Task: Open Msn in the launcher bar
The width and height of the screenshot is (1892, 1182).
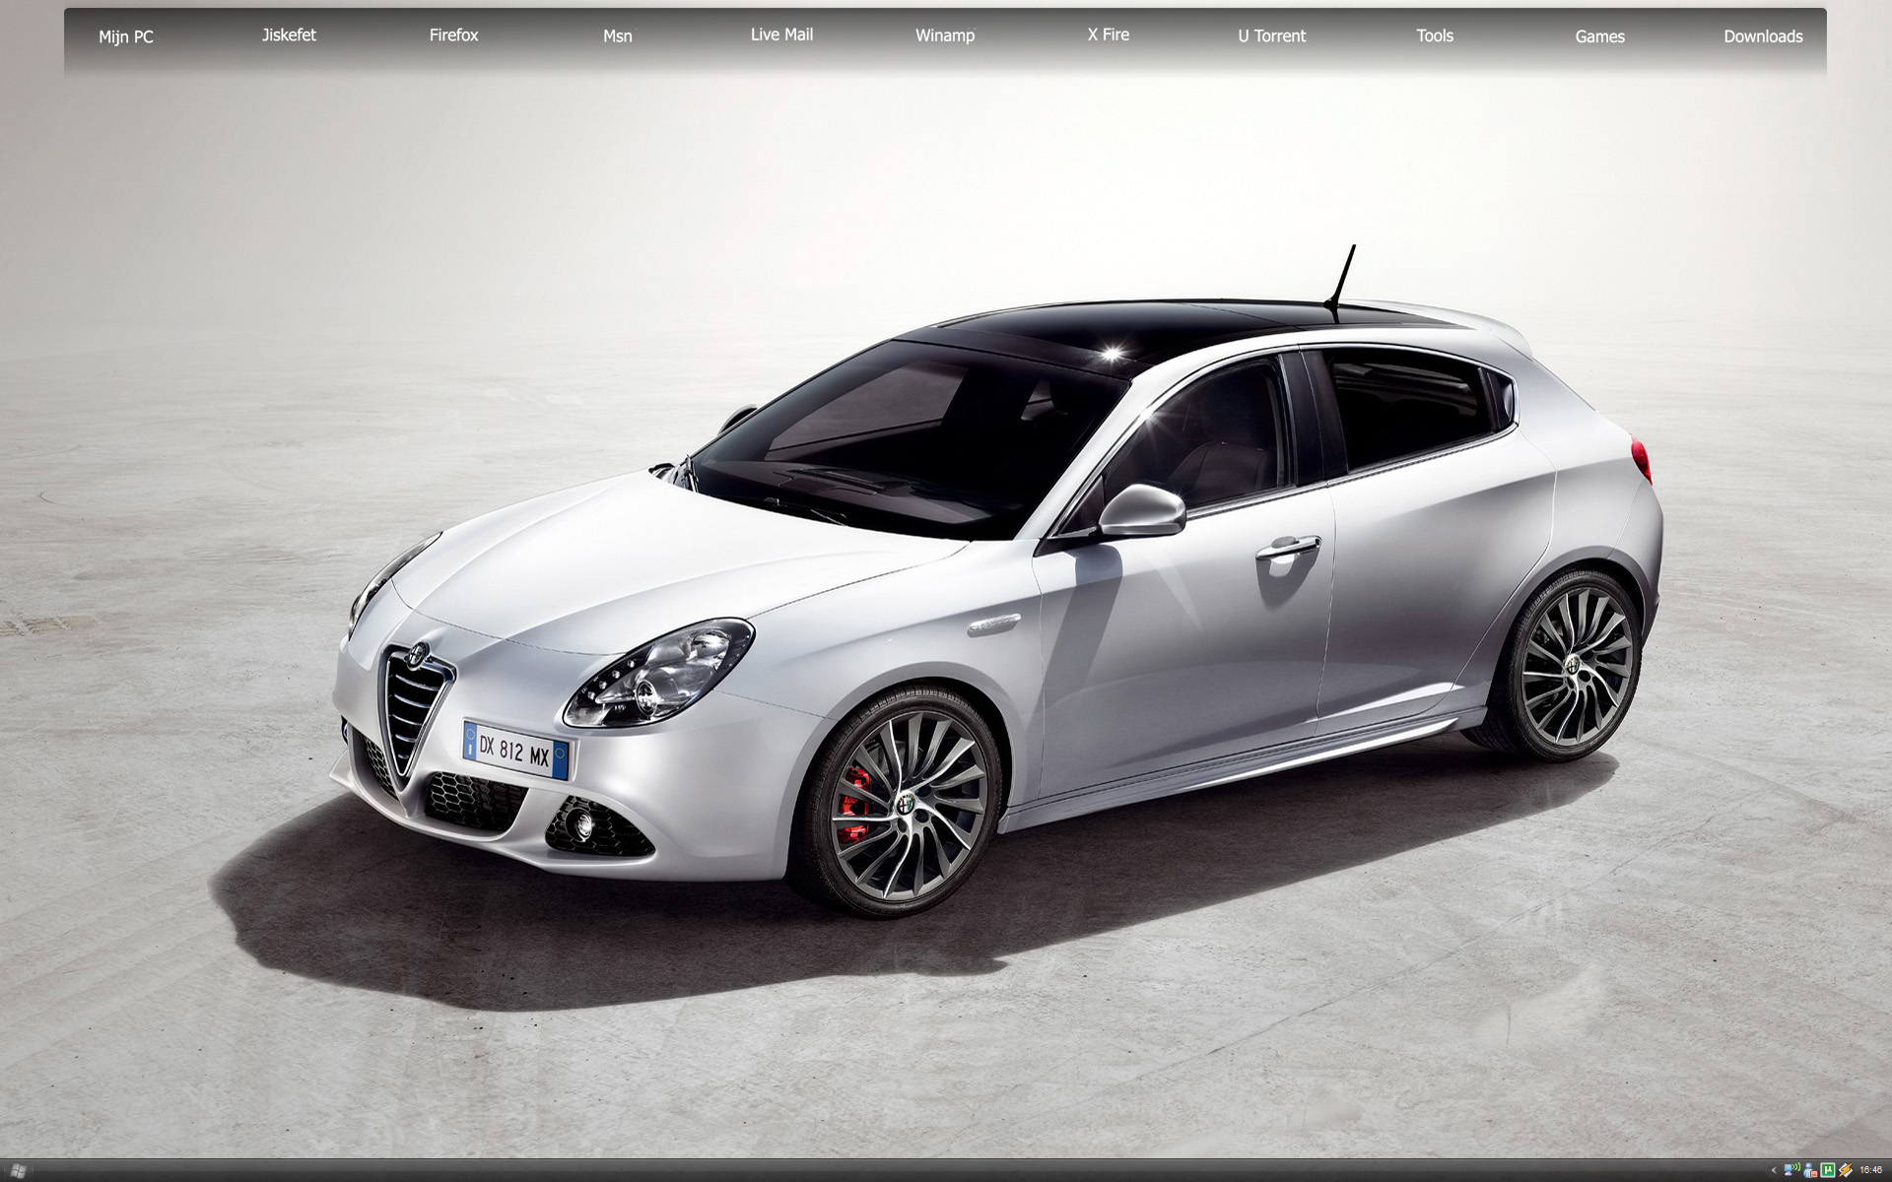Action: (x=617, y=35)
